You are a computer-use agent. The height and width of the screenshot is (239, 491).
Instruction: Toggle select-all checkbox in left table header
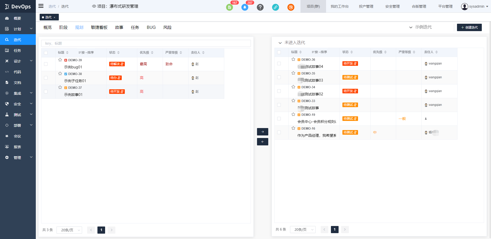pos(46,53)
